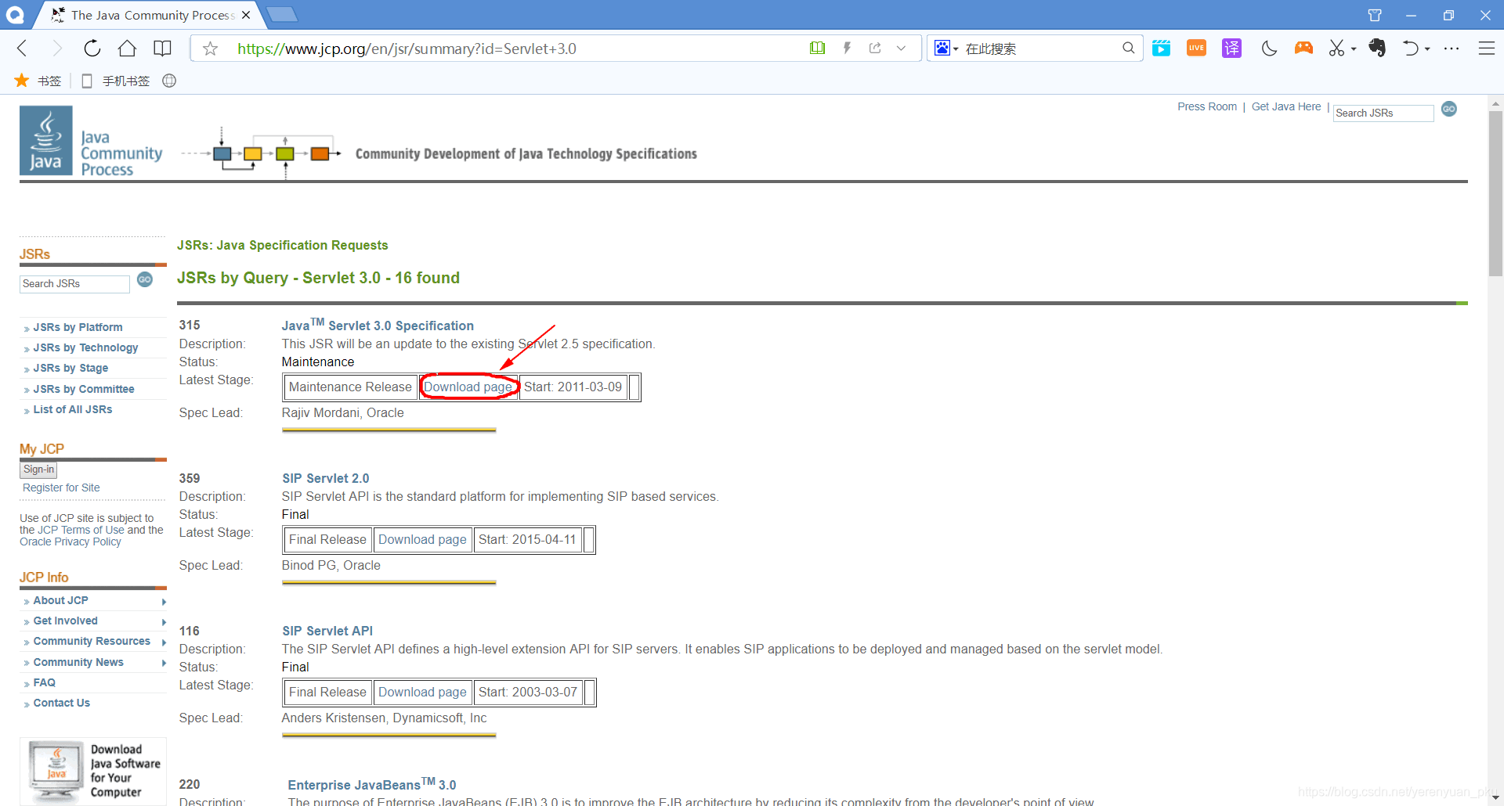Viewport: 1504px width, 806px height.
Task: Open the Oracle Privacy Policy link
Action: (x=70, y=542)
